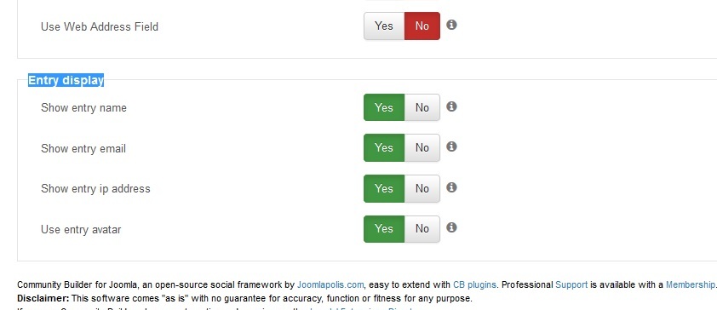Open the Joomlapolis.com link
The height and width of the screenshot is (310, 717).
330,284
